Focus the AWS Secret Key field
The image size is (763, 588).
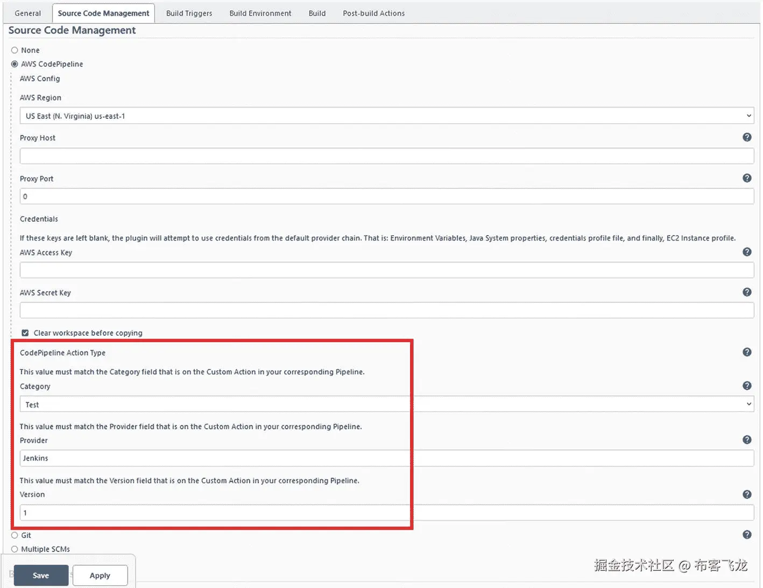tap(387, 310)
